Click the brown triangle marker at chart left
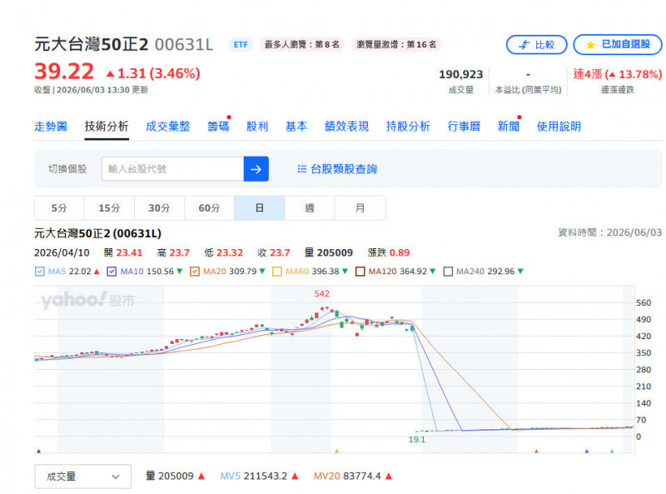 pos(38,451)
